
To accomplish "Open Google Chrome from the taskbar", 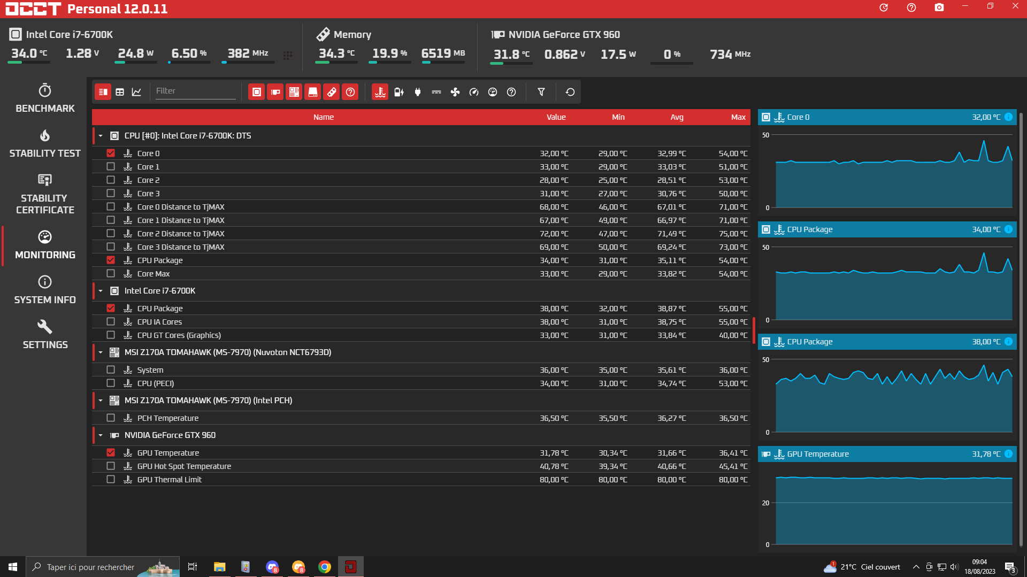I will click(x=324, y=567).
